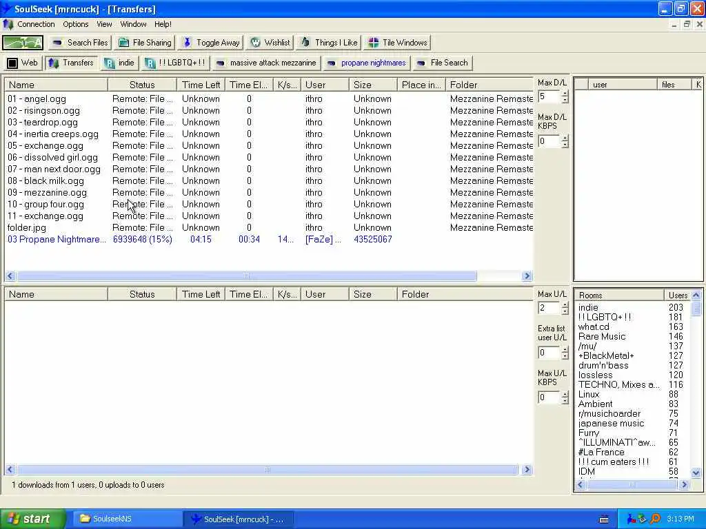This screenshot has height=529, width=706.
Task: Click the 3:13 PM taskbar clock
Action: [680, 519]
